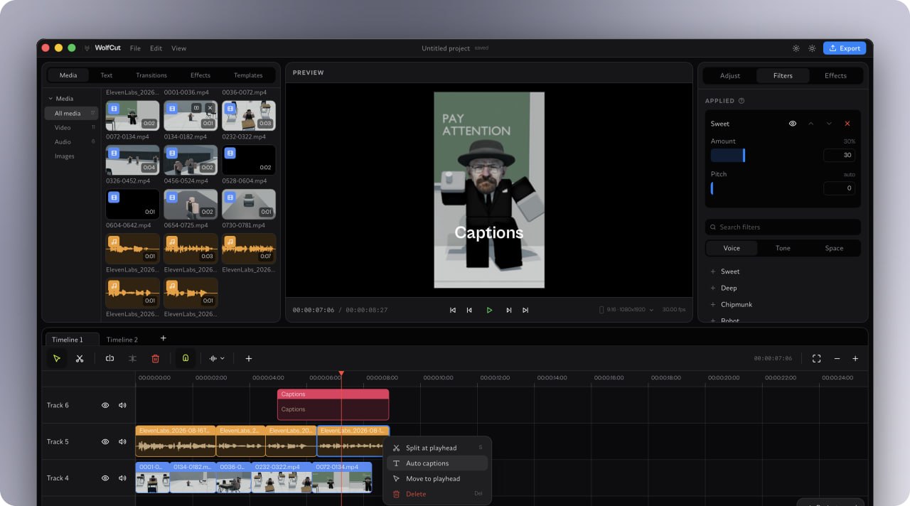
Task: Click the split clip icon in timeline toolbar
Action: [x=109, y=359]
